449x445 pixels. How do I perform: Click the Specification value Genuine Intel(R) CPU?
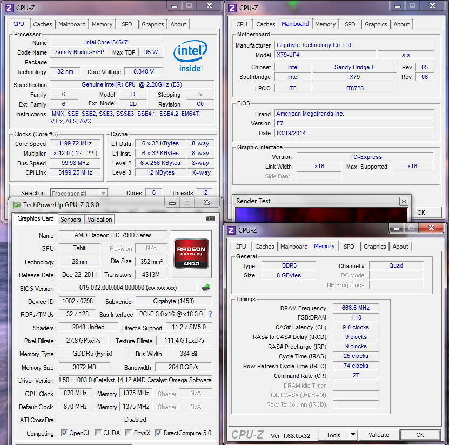coord(132,84)
